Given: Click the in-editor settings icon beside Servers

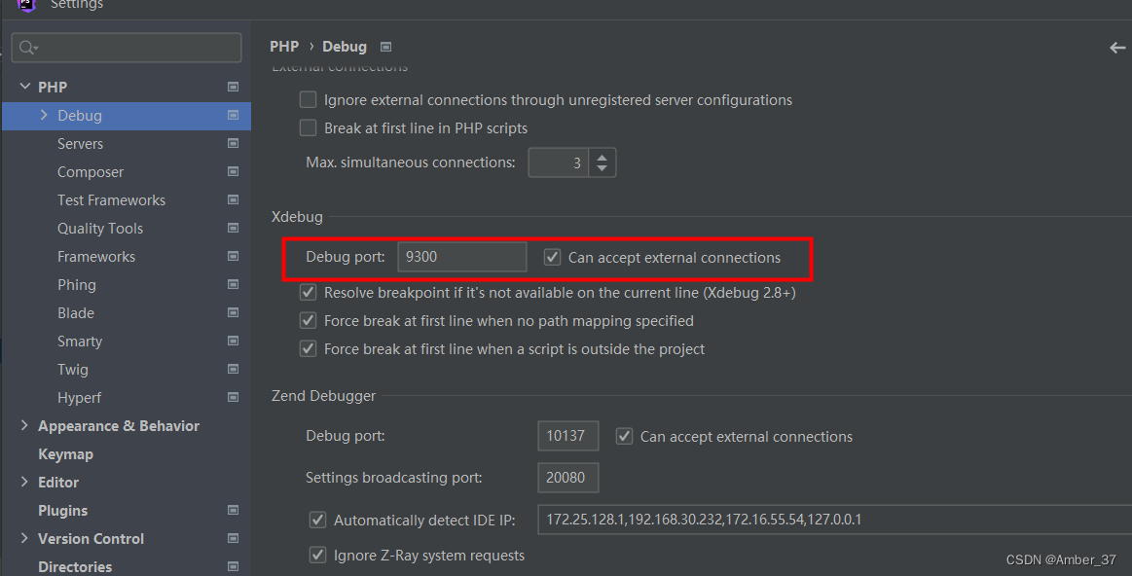Looking at the screenshot, I should [233, 143].
